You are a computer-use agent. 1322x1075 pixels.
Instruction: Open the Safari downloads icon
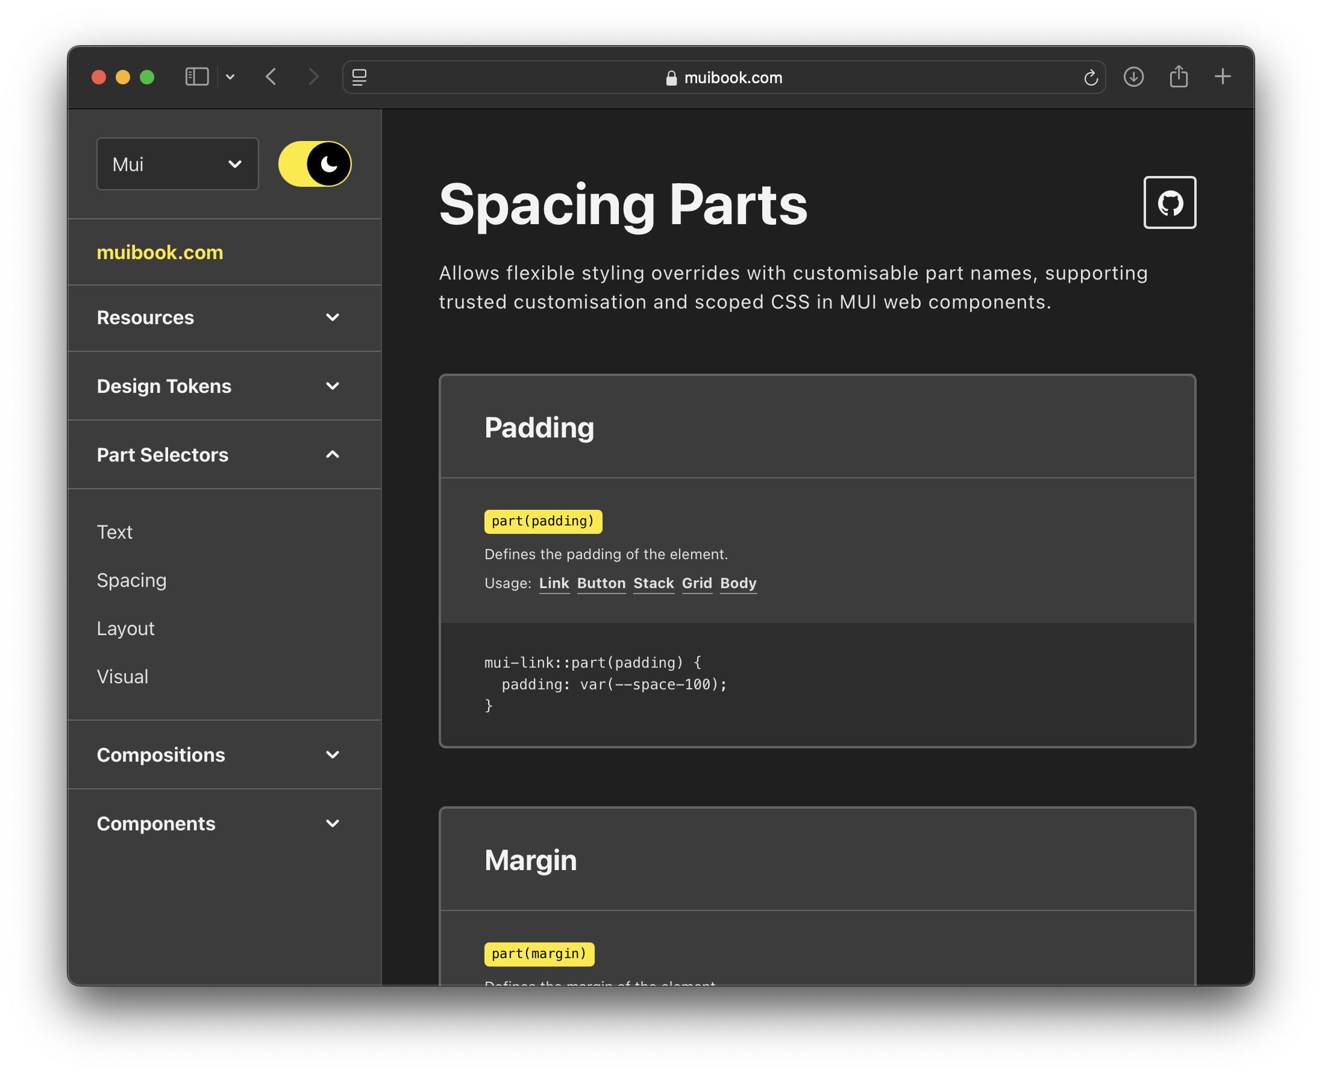[x=1133, y=77]
